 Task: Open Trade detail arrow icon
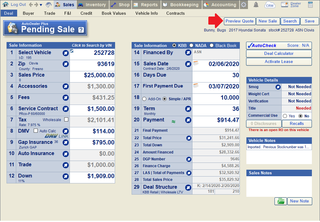[x=65, y=165]
